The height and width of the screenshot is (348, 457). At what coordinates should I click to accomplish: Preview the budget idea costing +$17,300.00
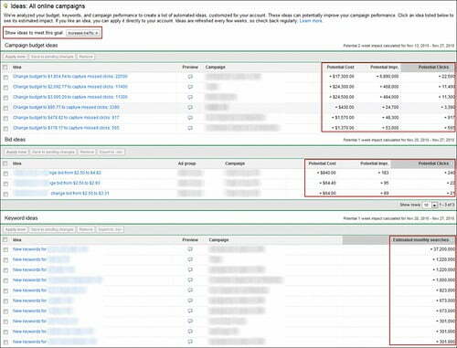coord(190,77)
